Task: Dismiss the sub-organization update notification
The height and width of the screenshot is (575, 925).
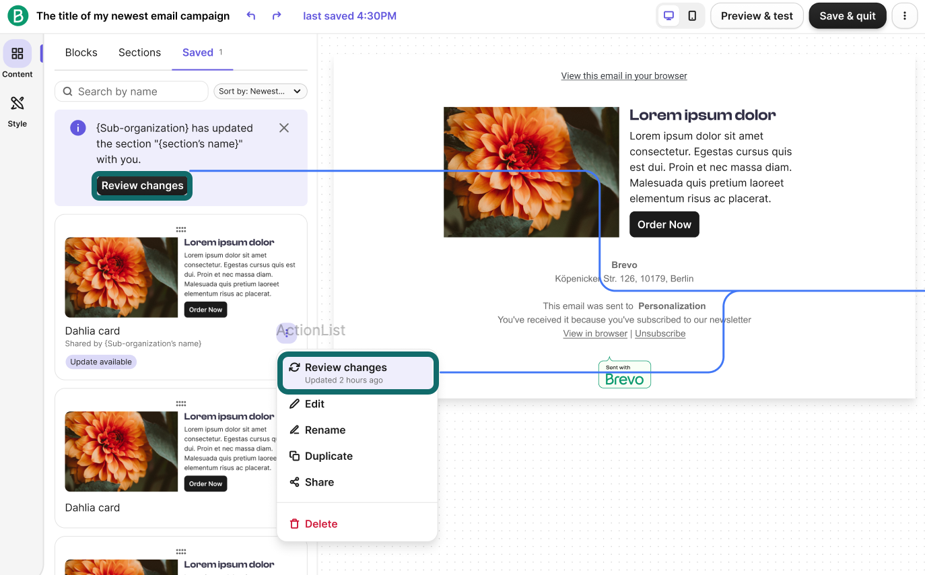Action: click(x=283, y=127)
